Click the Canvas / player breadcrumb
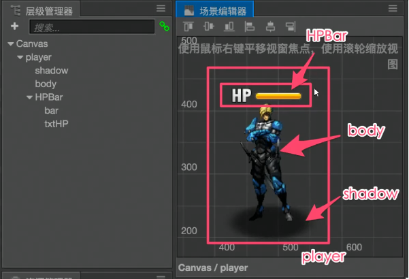This screenshot has width=409, height=279. pyautogui.click(x=213, y=268)
